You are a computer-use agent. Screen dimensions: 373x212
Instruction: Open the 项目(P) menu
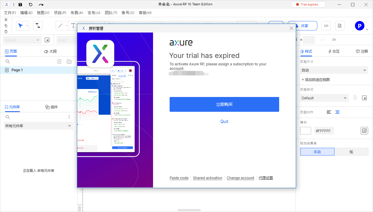point(60,13)
